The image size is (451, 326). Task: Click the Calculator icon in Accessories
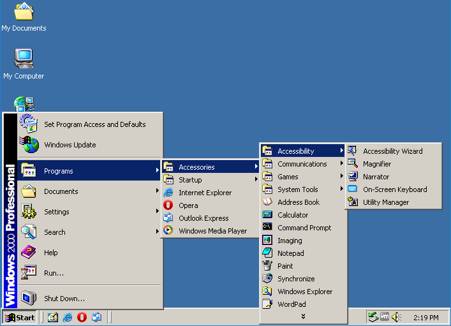[267, 214]
